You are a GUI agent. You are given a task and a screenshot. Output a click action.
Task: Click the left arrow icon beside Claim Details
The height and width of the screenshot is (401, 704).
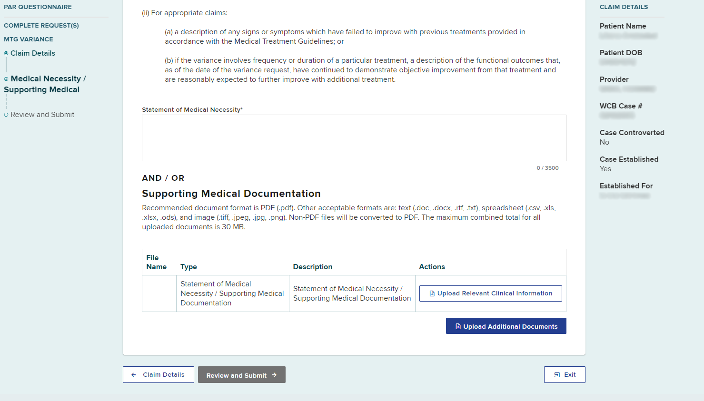coord(134,375)
